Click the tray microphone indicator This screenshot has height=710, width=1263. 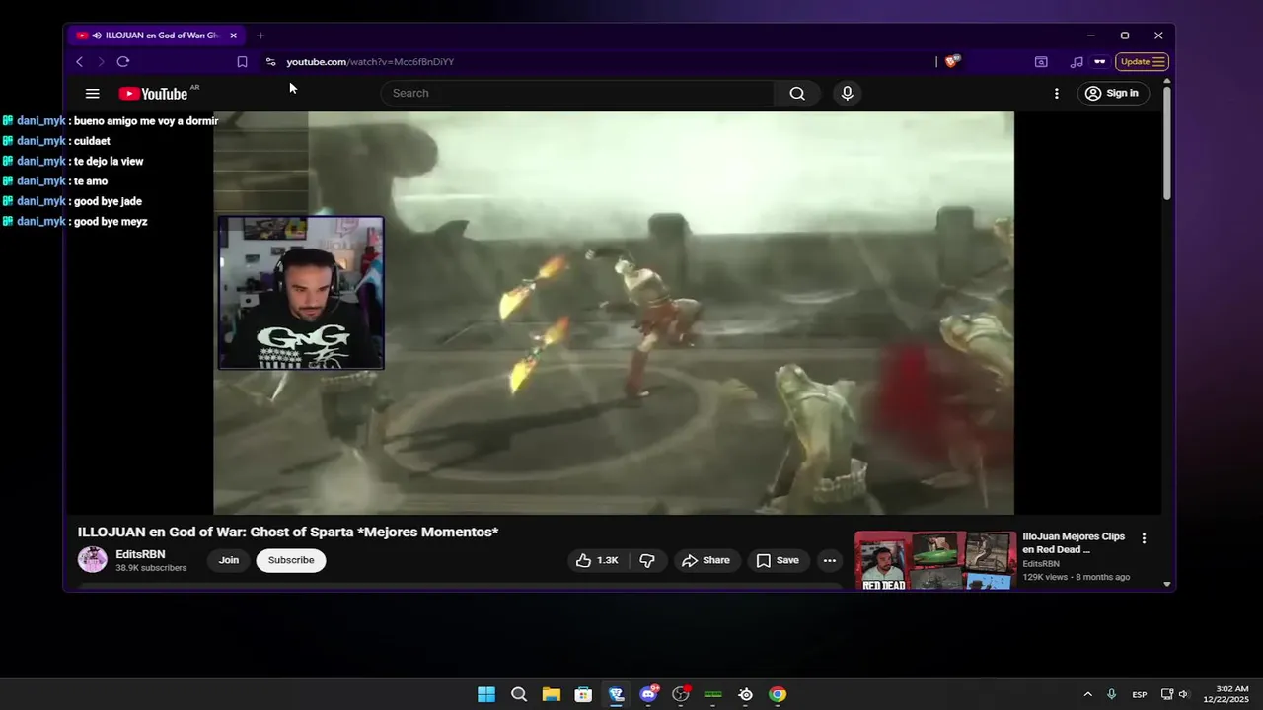coord(1112,694)
